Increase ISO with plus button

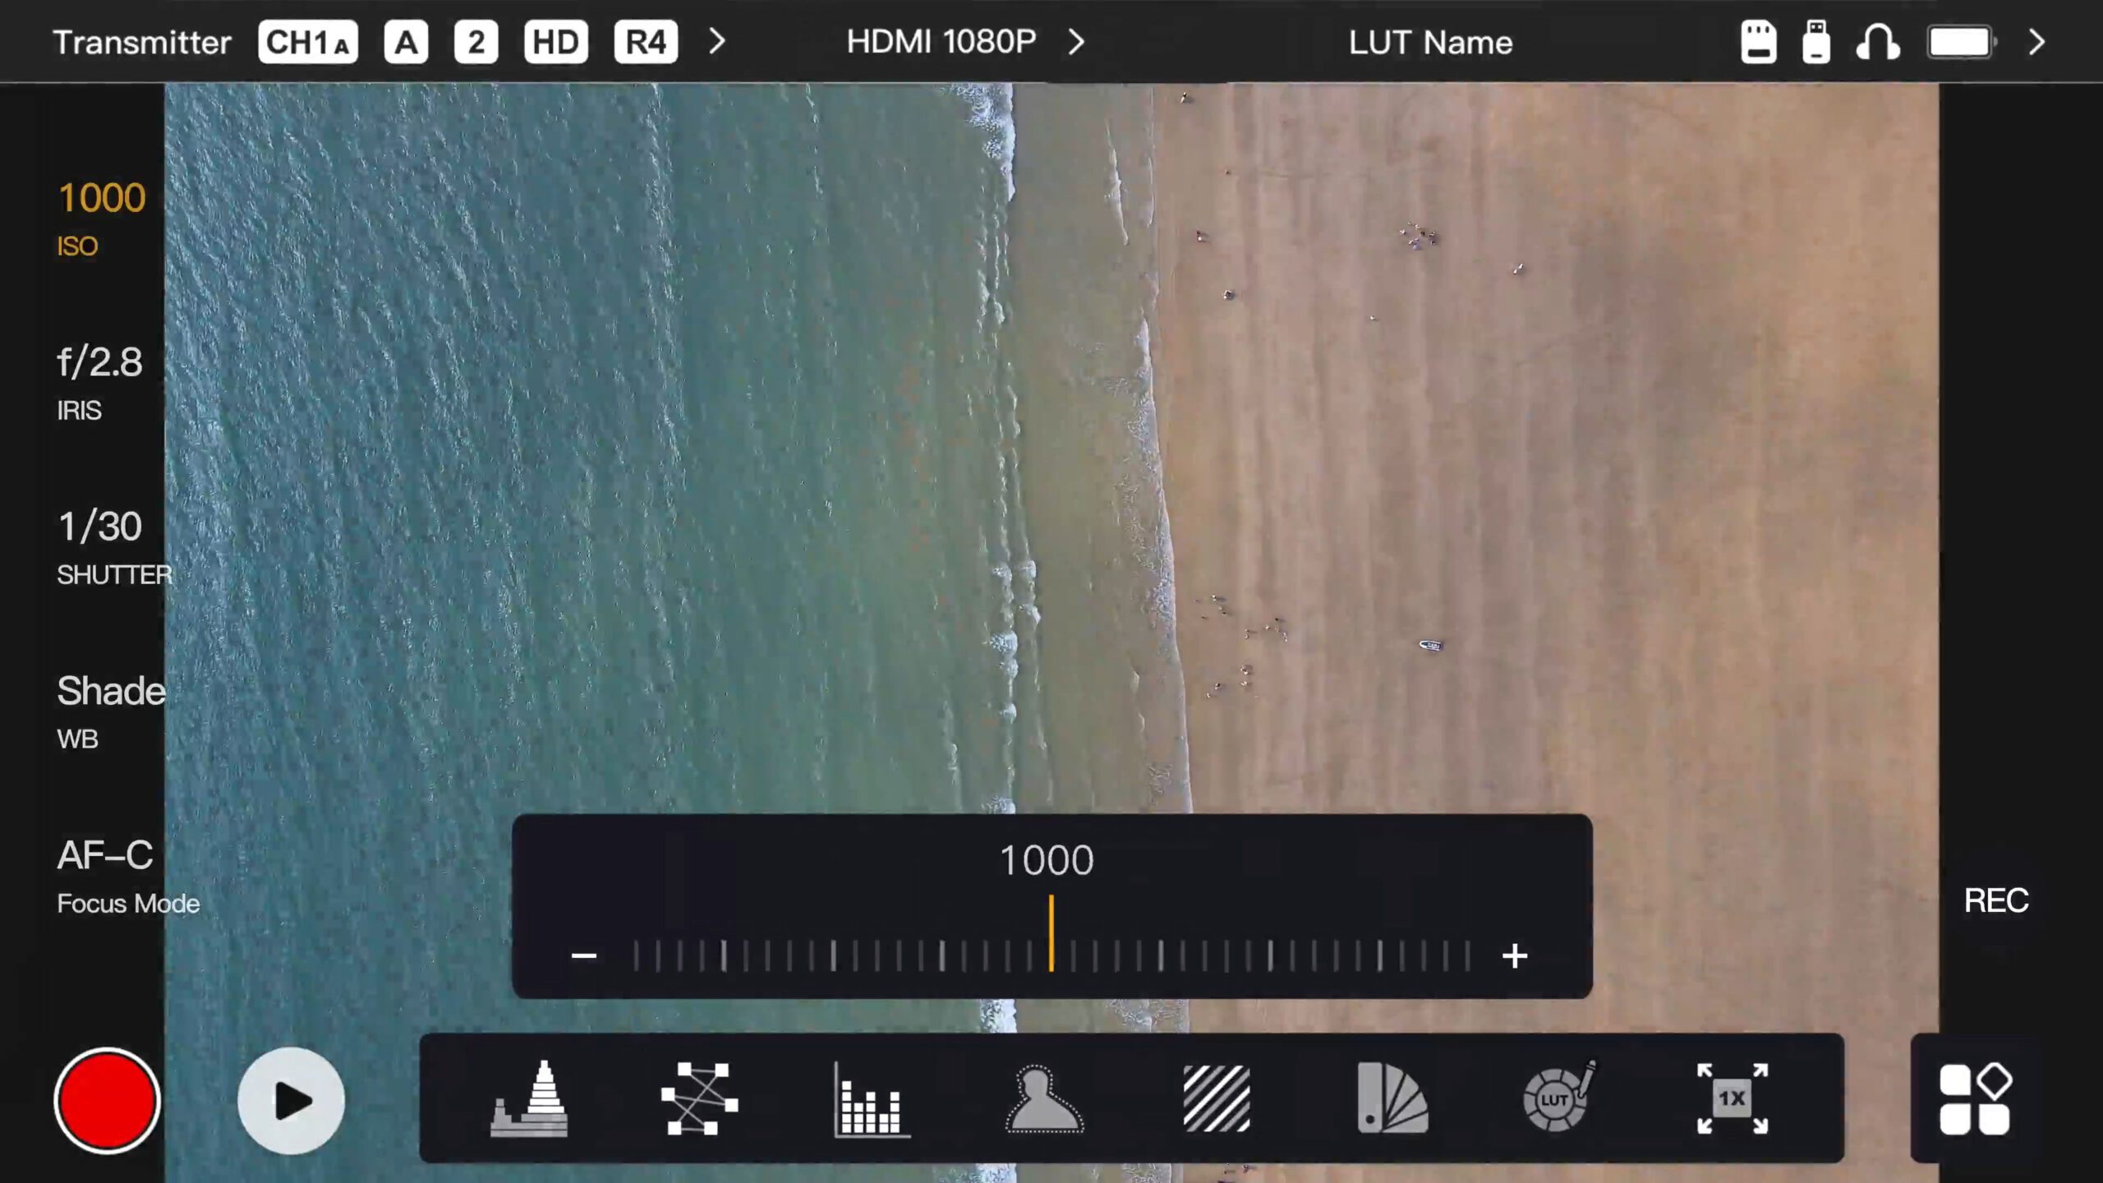pyautogui.click(x=1514, y=956)
